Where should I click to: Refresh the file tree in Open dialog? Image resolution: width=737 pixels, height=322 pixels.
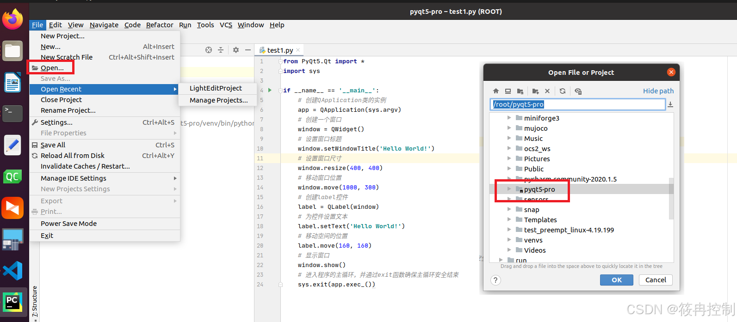tap(563, 91)
